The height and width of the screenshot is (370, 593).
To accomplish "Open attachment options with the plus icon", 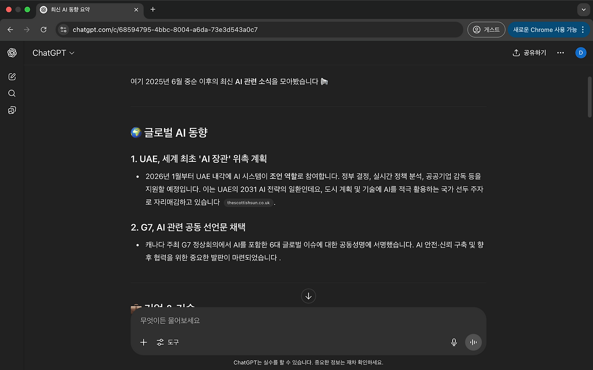I will [x=144, y=342].
